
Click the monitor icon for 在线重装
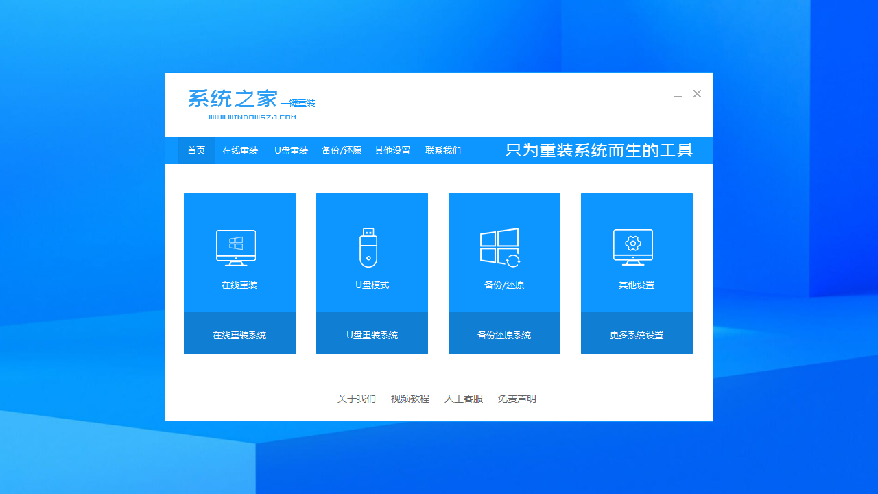236,248
